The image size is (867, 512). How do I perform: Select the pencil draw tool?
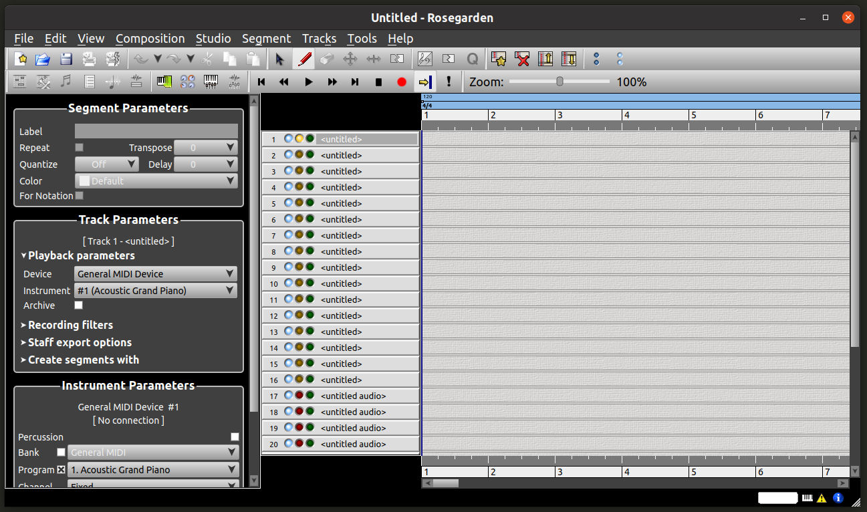(304, 59)
